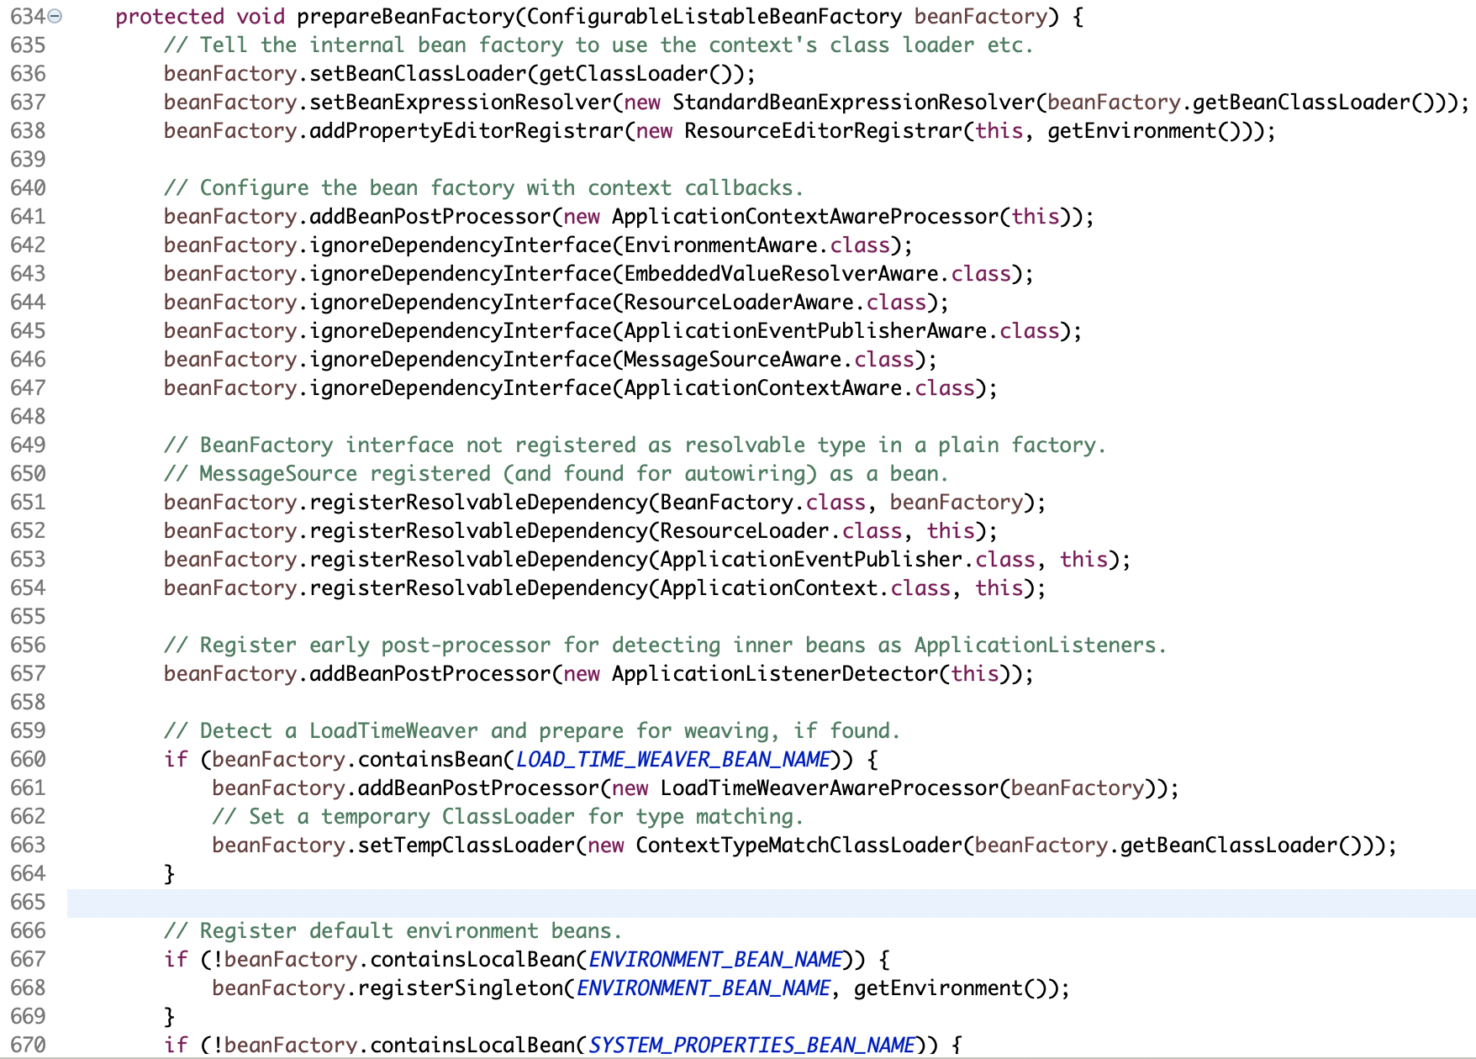Image resolution: width=1476 pixels, height=1059 pixels.
Task: Click closing brace on line 664
Action: pos(169,874)
